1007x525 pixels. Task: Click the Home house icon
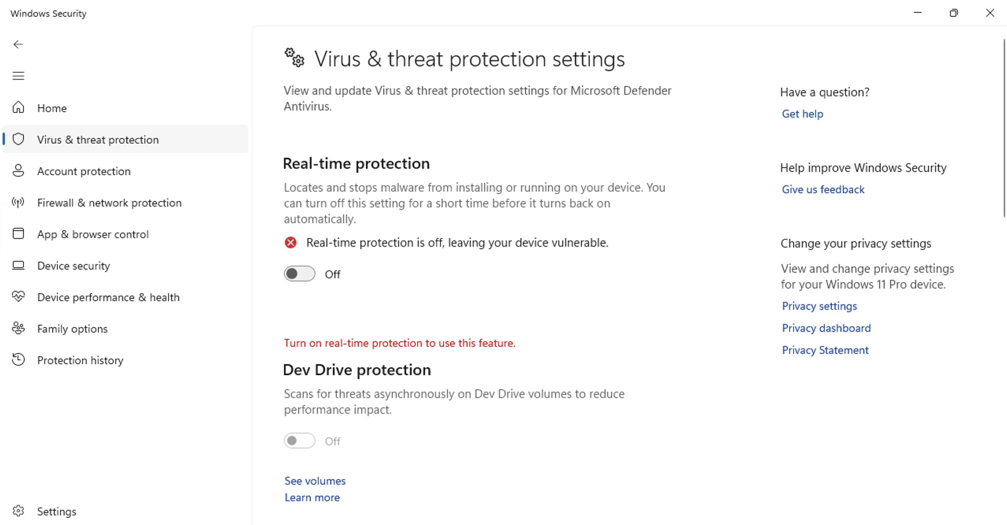18,108
